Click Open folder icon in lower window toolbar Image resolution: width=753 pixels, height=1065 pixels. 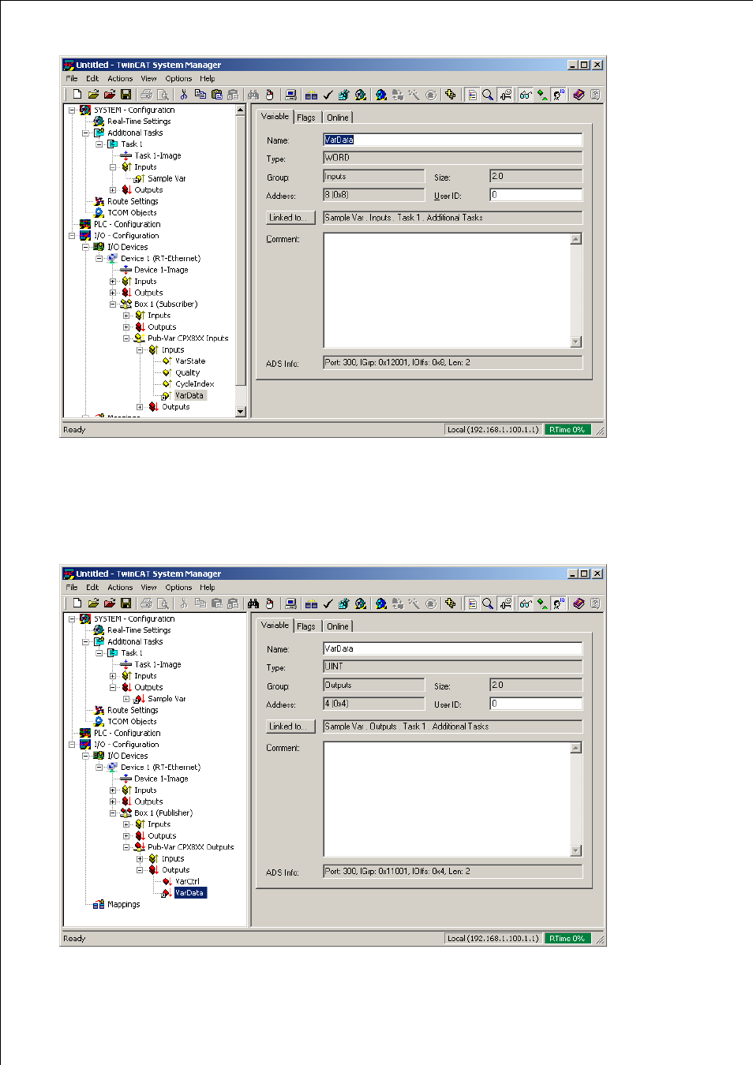[93, 603]
